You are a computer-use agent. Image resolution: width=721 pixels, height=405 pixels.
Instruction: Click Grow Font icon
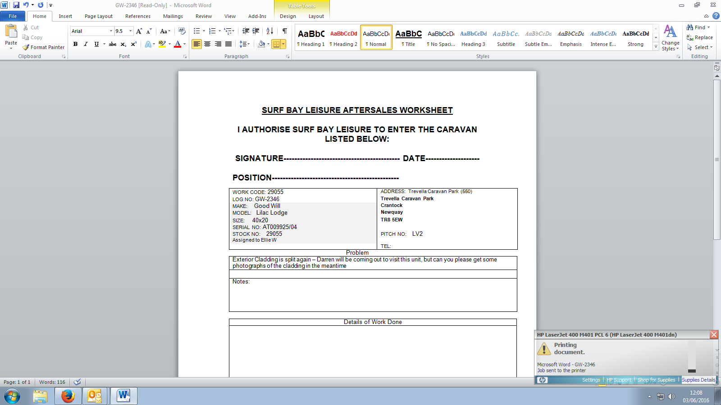tap(139, 31)
